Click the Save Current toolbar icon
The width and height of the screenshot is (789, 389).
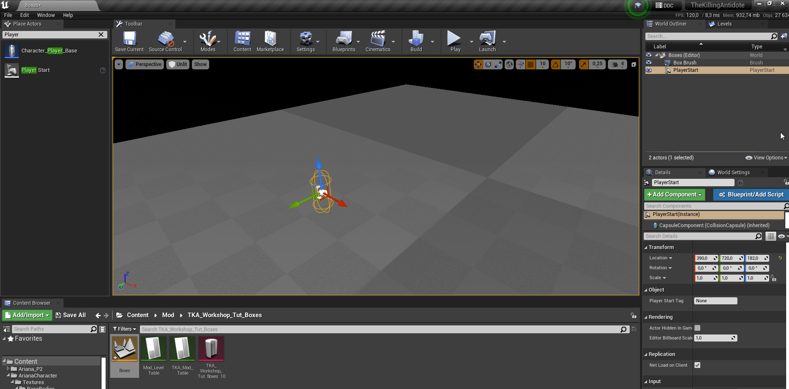point(129,41)
